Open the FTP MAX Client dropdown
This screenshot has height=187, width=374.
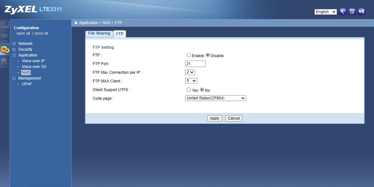[x=191, y=81]
